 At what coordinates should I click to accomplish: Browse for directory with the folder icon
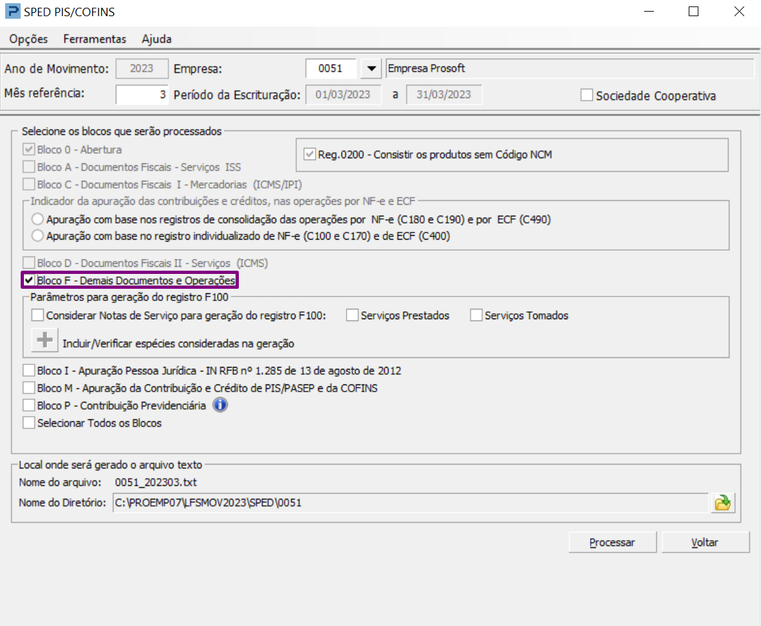723,503
